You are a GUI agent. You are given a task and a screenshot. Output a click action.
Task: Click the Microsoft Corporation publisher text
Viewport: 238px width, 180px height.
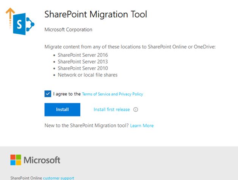coord(68,29)
